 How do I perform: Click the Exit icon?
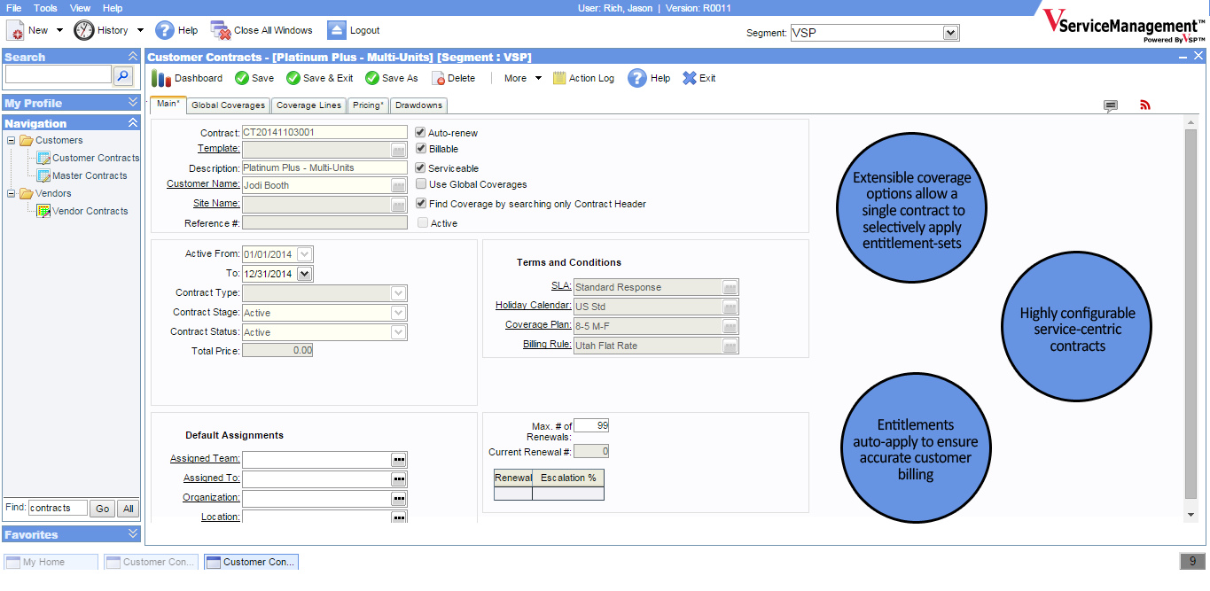[690, 78]
